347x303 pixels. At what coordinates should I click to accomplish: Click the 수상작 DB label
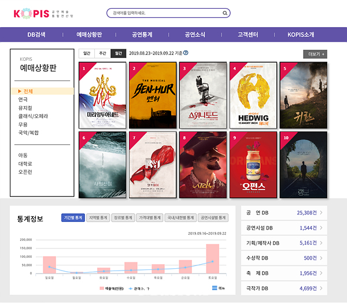click(x=257, y=258)
